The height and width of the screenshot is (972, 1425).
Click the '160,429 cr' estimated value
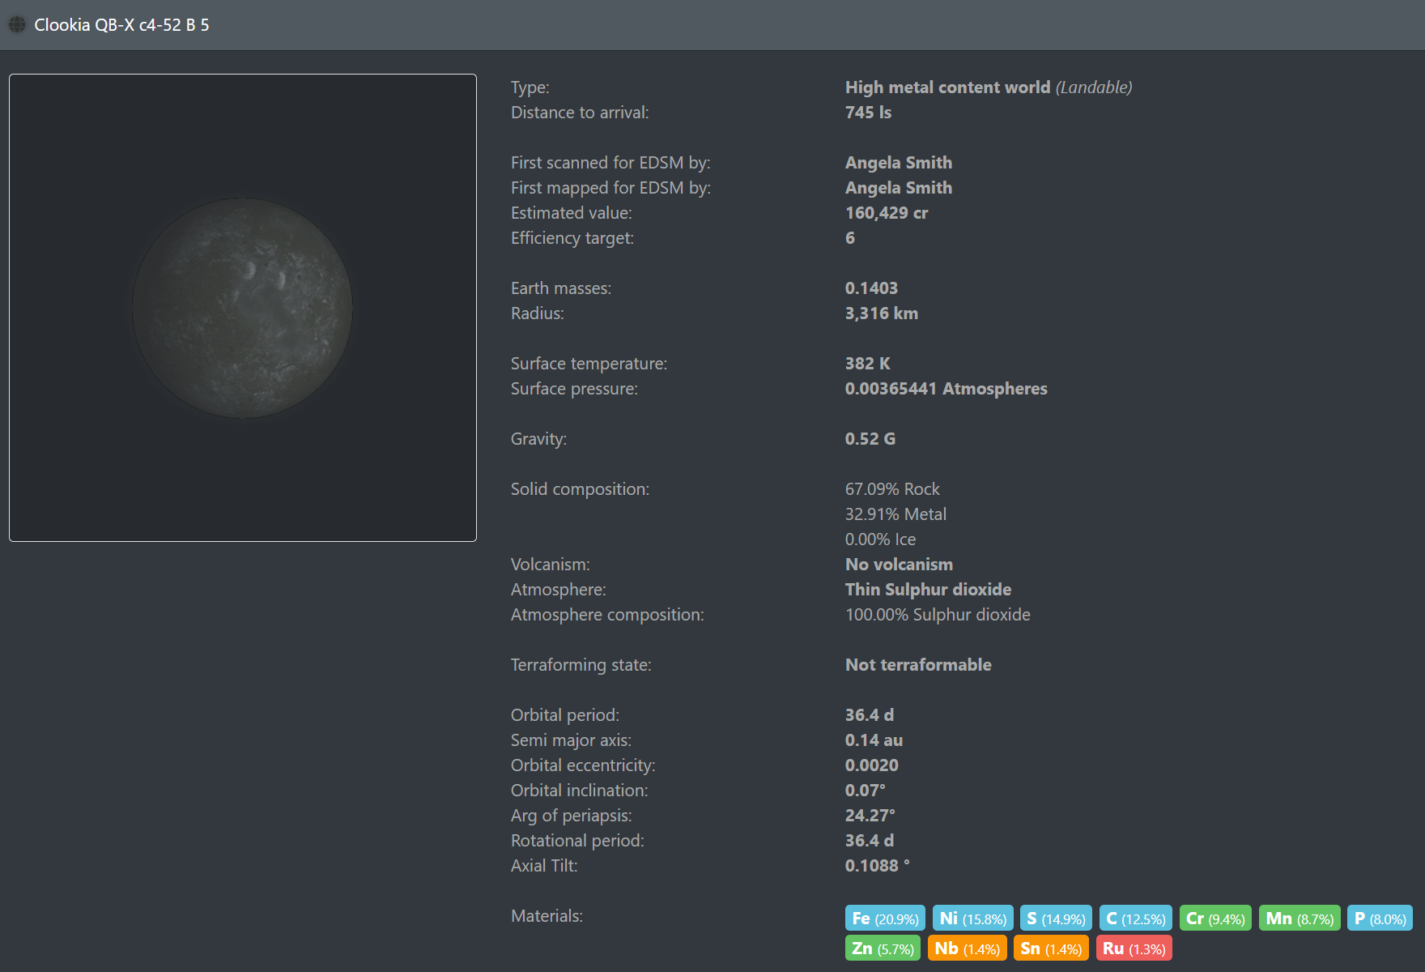pyautogui.click(x=887, y=213)
